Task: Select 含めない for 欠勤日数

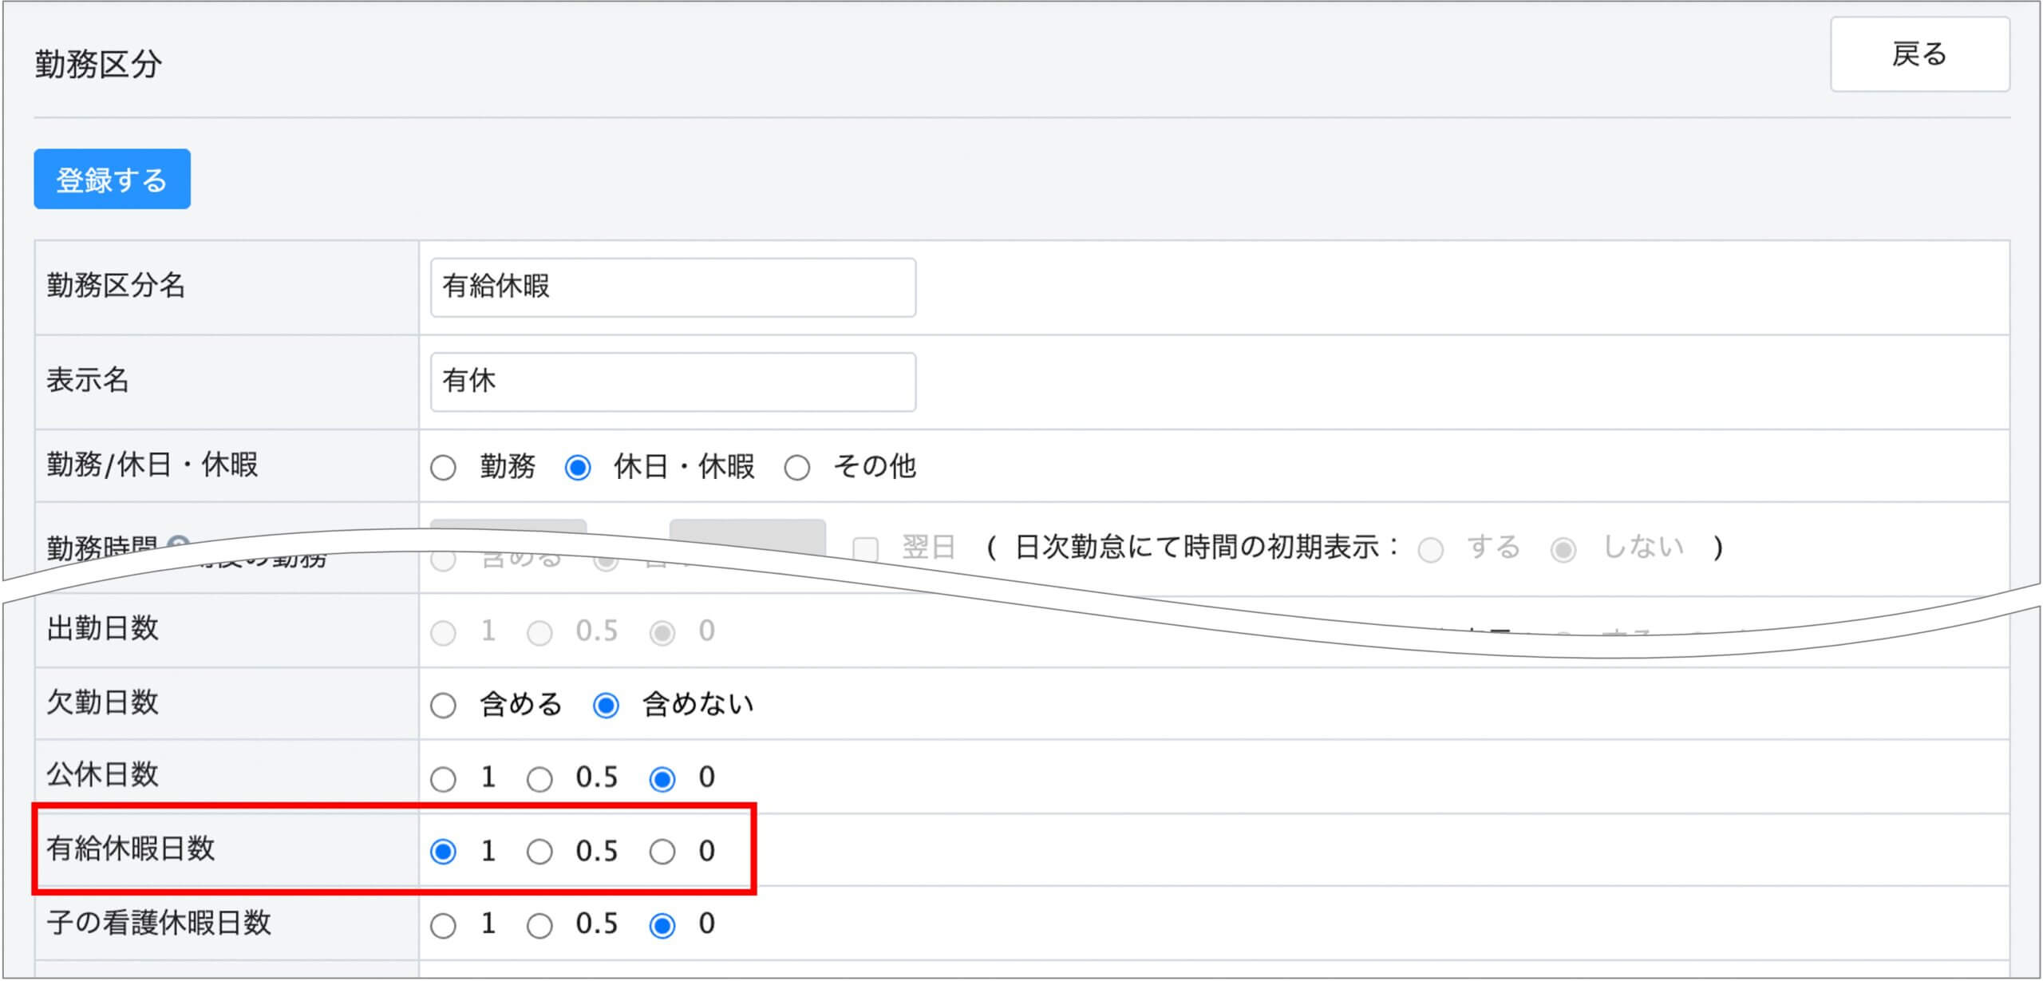Action: pos(606,706)
